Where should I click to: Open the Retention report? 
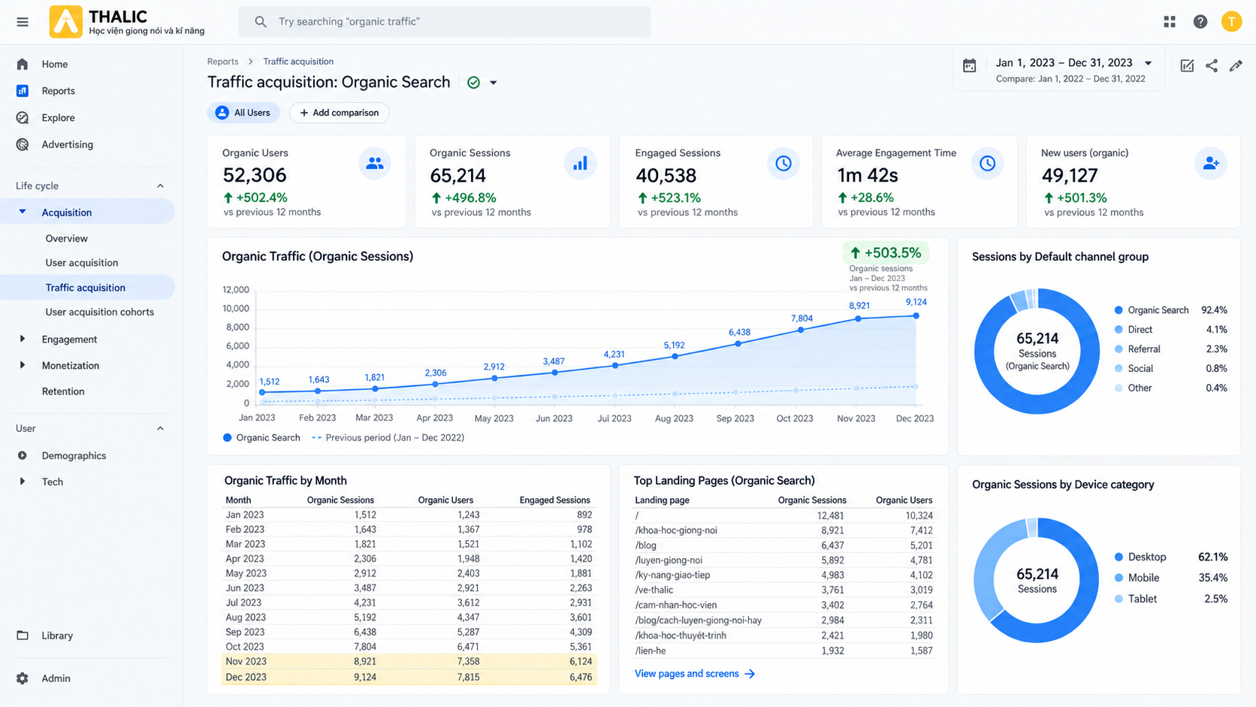[63, 391]
